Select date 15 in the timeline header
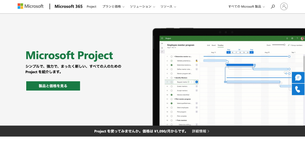305x143 pixels. point(228,52)
